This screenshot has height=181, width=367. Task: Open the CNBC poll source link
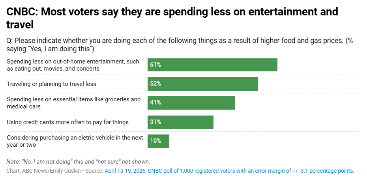tap(229, 171)
